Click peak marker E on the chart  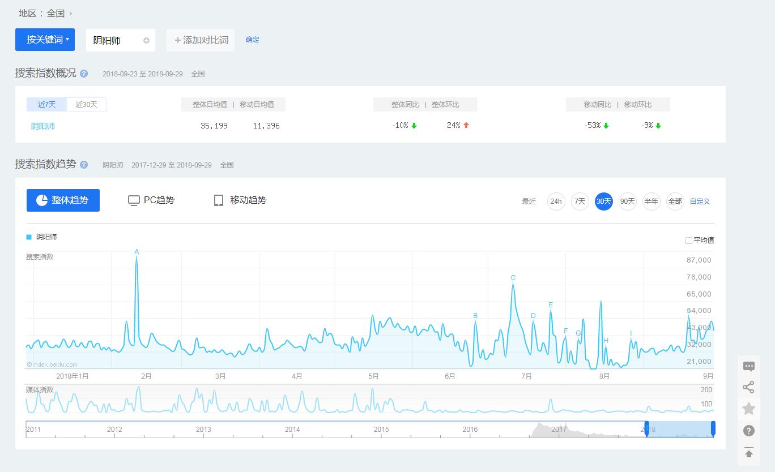(551, 305)
